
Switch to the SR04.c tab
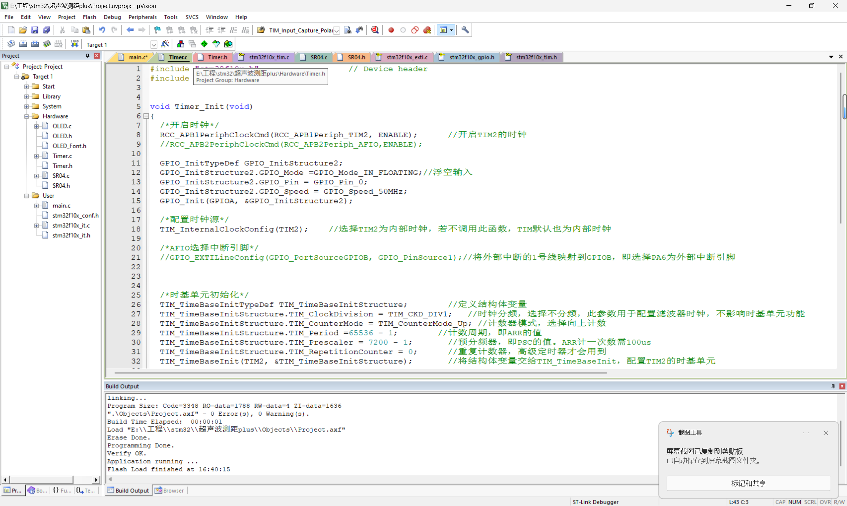click(318, 57)
